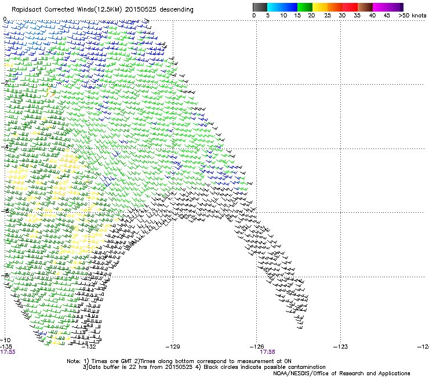Click the brown 35-40 knots legend swatch
429x377 pixels.
(x=365, y=7)
